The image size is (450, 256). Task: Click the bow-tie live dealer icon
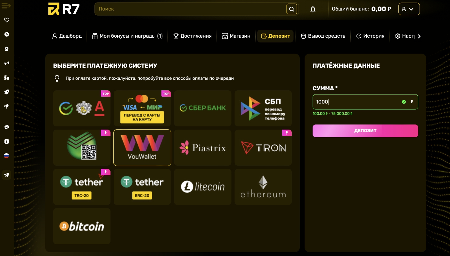[6, 63]
